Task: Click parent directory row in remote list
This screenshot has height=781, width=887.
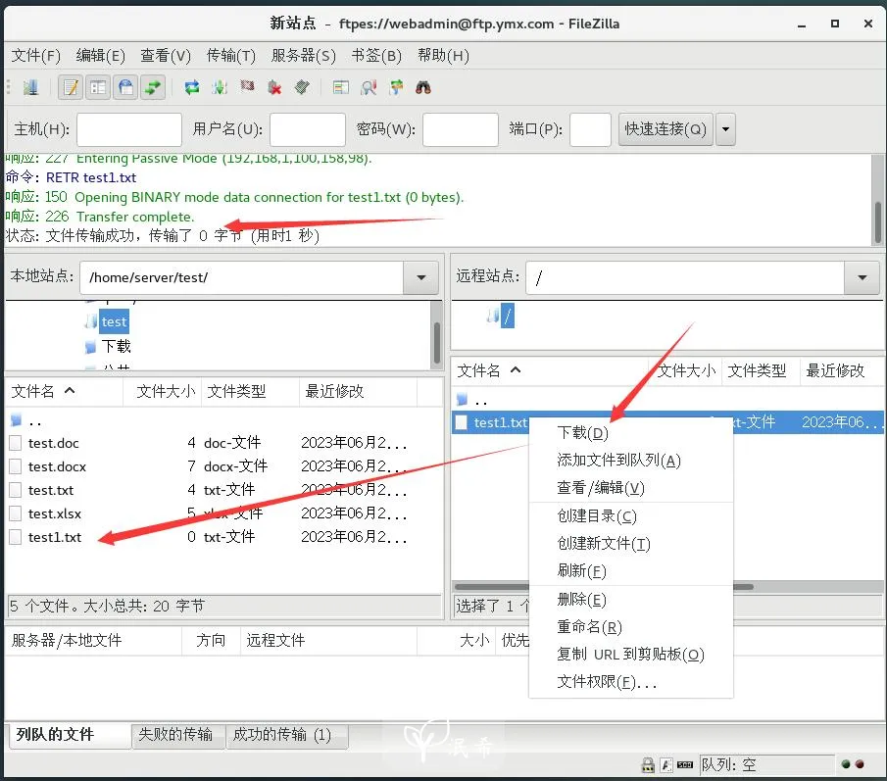Action: tap(667, 401)
